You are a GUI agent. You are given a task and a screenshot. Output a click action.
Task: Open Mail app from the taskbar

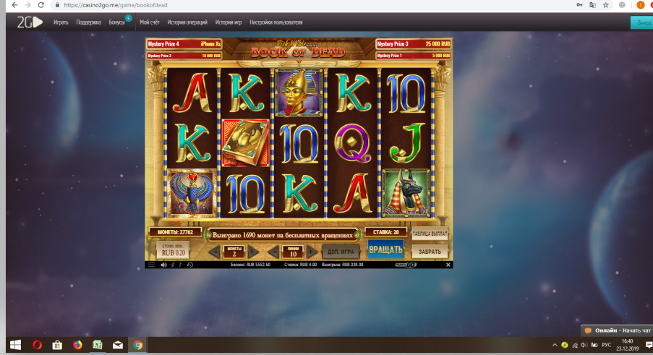pyautogui.click(x=118, y=345)
